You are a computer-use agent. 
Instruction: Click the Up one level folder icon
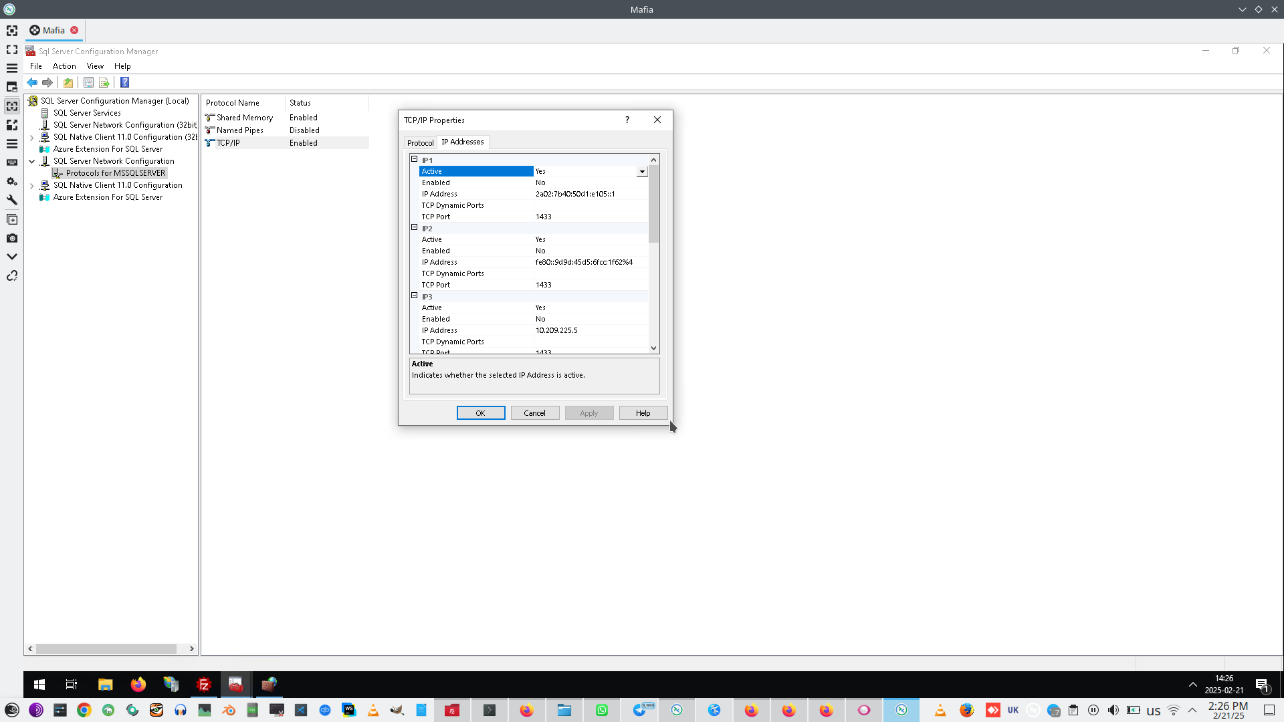point(68,82)
